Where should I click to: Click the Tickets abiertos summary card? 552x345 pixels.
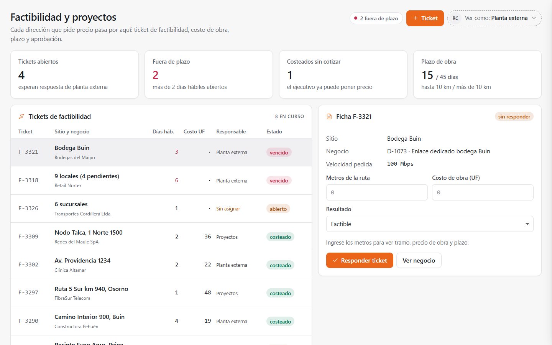point(74,74)
